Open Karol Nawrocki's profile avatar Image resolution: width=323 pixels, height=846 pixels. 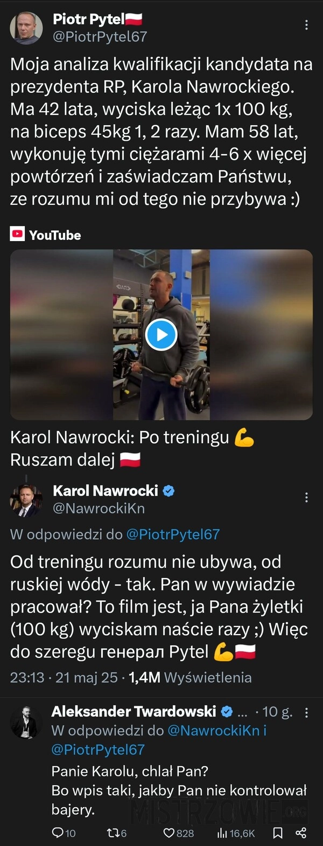point(25,500)
